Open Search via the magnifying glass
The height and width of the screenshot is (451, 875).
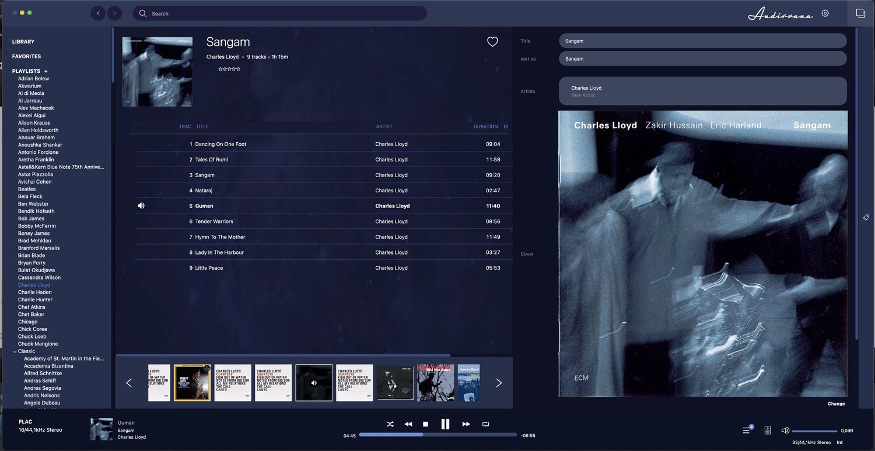[x=142, y=13]
